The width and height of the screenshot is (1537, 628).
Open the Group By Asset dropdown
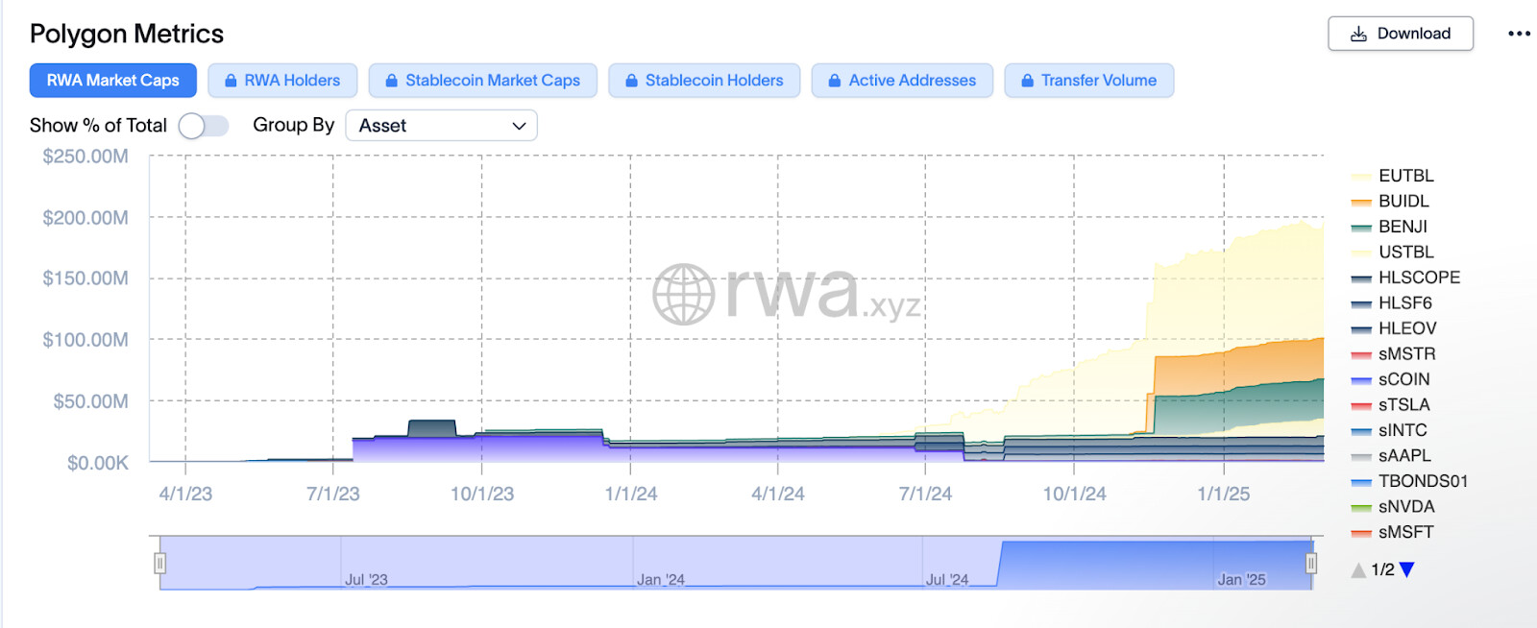441,126
